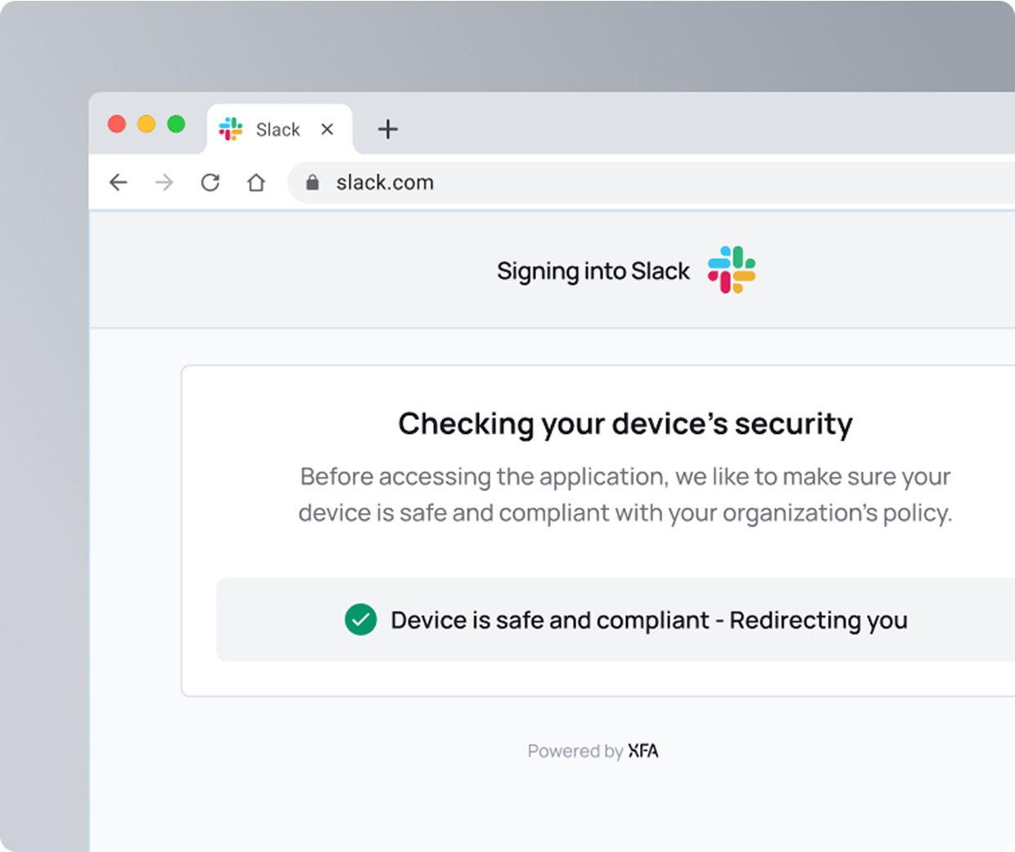1015x852 pixels.
Task: Click 'Device is safe and compliant' status message
Action: coord(649,620)
